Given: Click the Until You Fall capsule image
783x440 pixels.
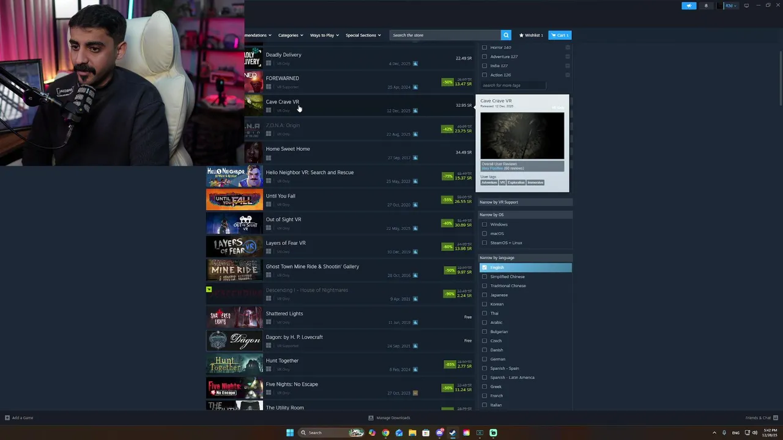Looking at the screenshot, I should pyautogui.click(x=234, y=200).
